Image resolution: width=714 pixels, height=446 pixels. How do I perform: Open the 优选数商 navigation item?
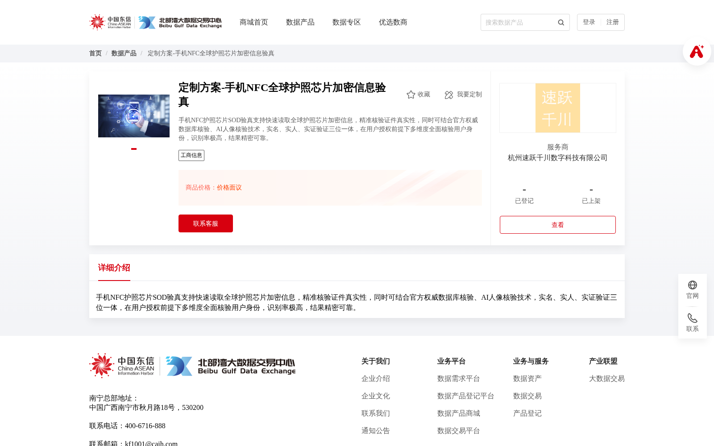(x=393, y=22)
